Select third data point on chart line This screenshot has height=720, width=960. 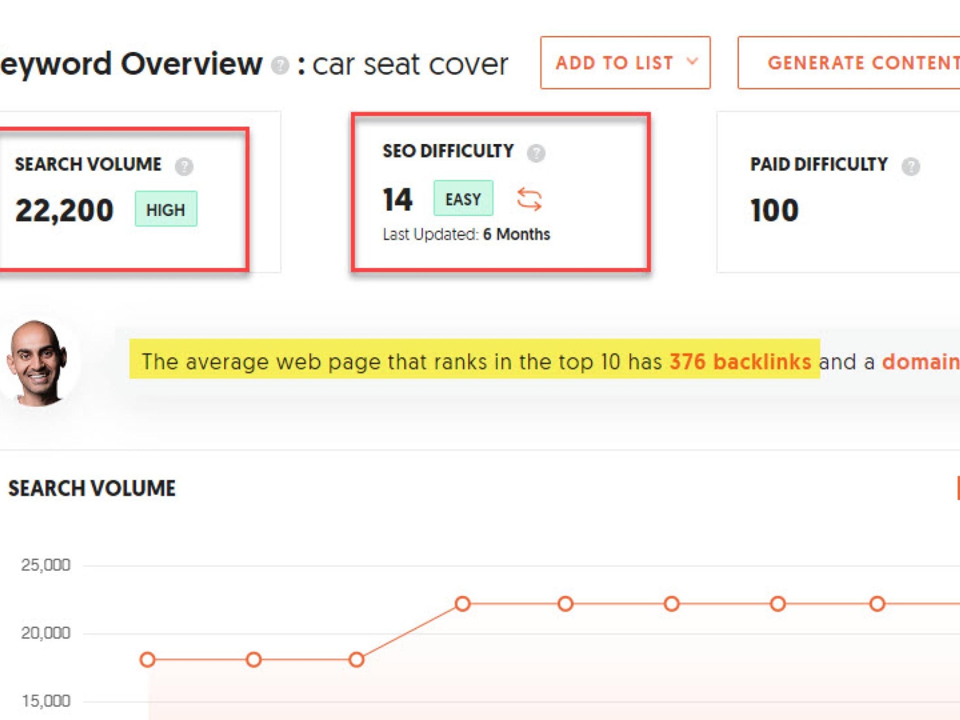356,659
